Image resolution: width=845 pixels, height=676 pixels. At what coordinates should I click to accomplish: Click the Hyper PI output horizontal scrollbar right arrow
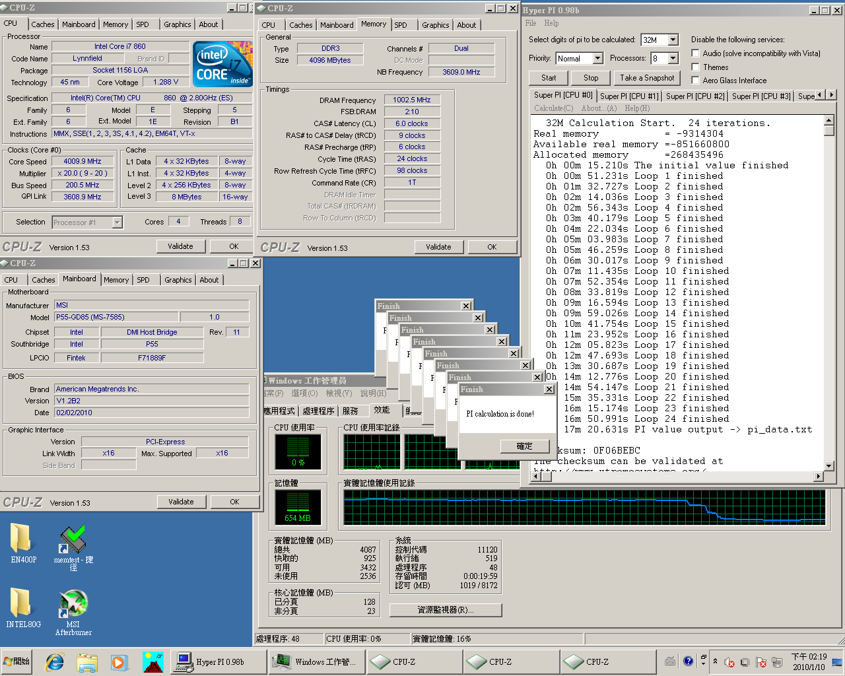819,476
